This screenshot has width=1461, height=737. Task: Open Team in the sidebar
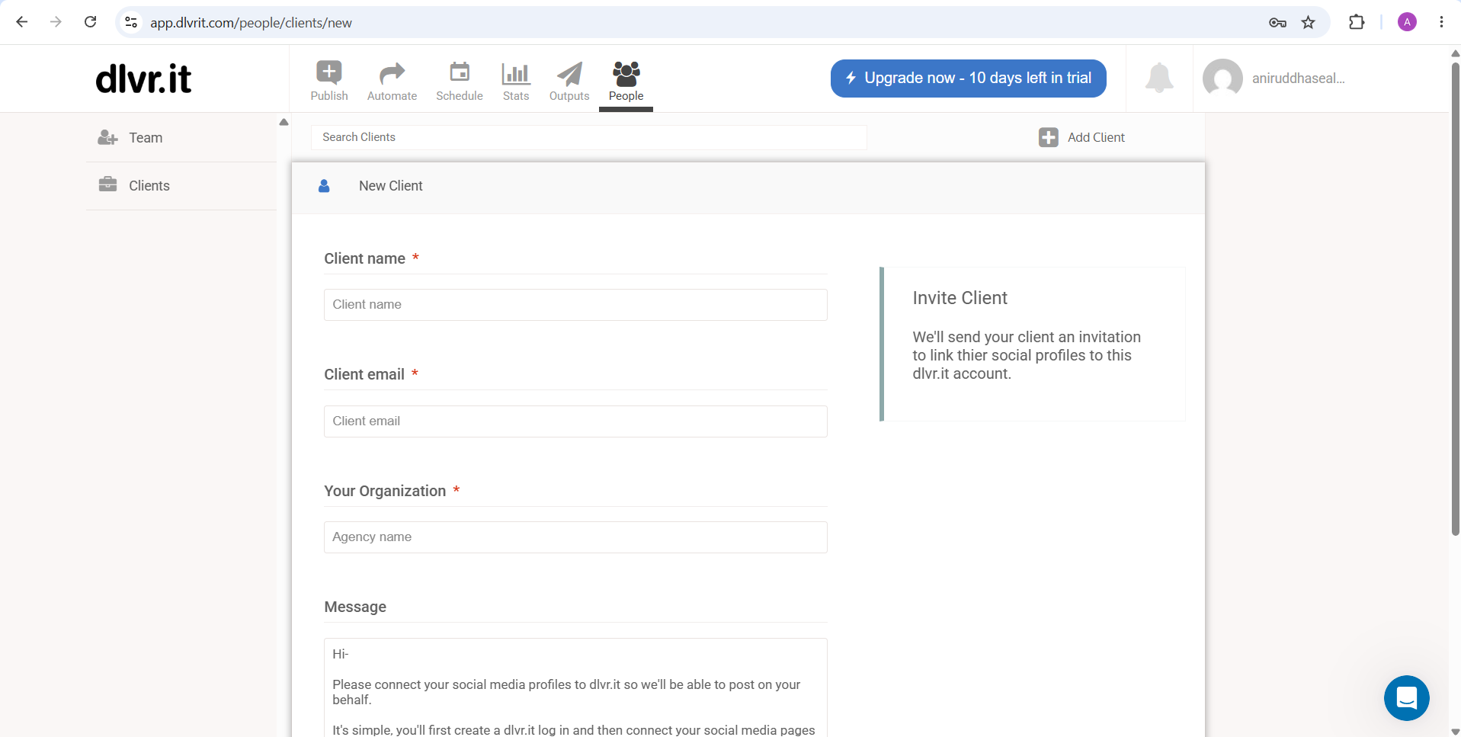tap(181, 138)
